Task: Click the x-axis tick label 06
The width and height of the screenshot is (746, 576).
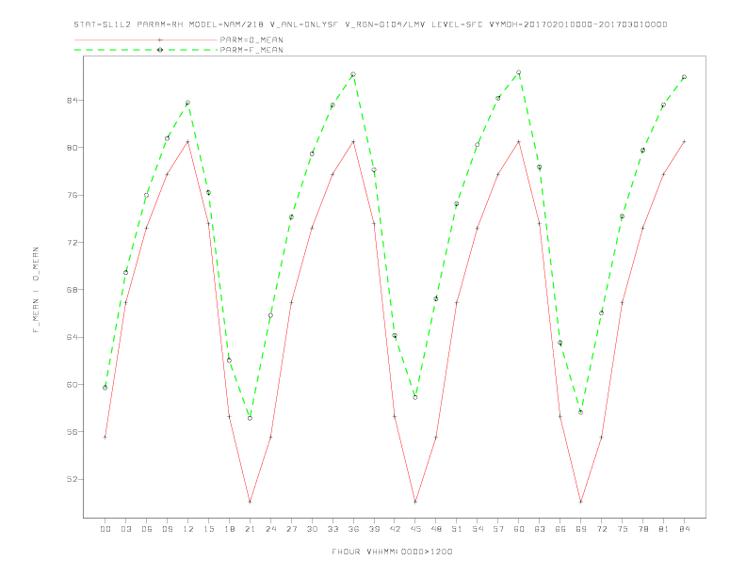Action: pyautogui.click(x=147, y=529)
